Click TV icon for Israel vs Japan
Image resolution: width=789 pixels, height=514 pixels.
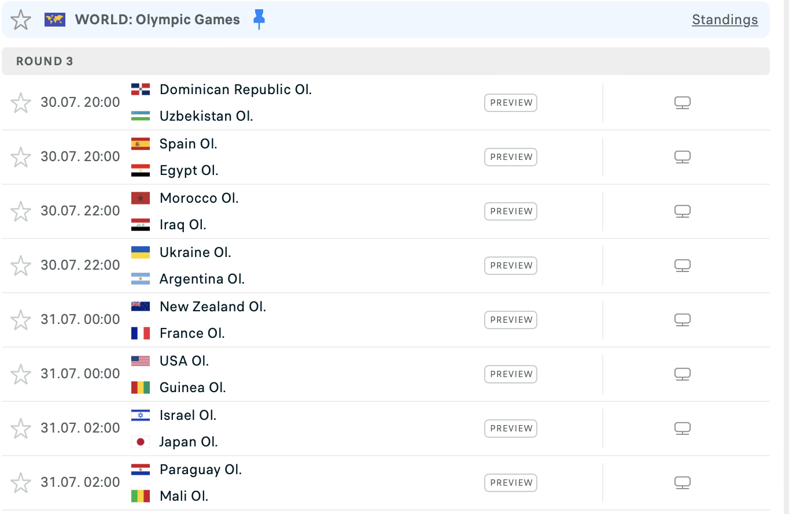[x=683, y=429]
